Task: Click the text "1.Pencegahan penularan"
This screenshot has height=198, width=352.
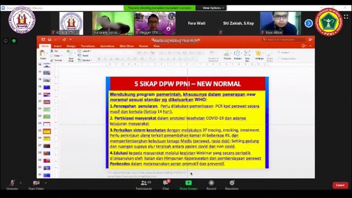Action: pyautogui.click(x=134, y=106)
